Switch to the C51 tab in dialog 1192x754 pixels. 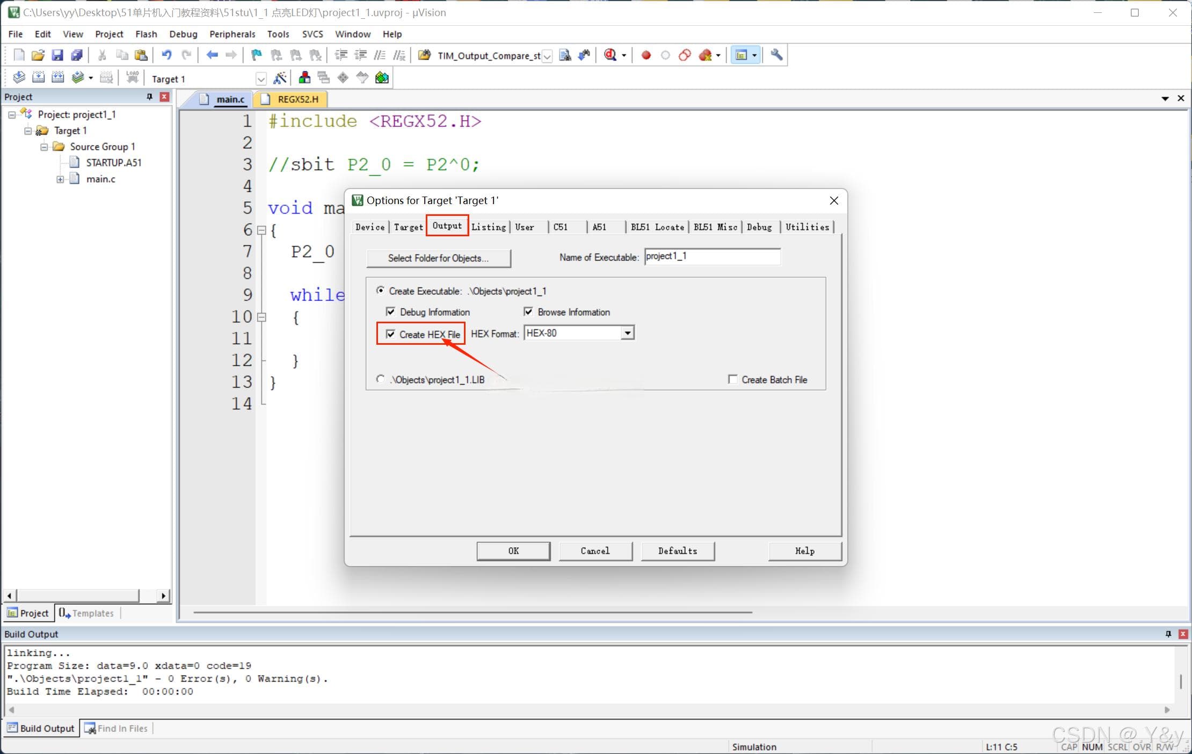coord(560,227)
